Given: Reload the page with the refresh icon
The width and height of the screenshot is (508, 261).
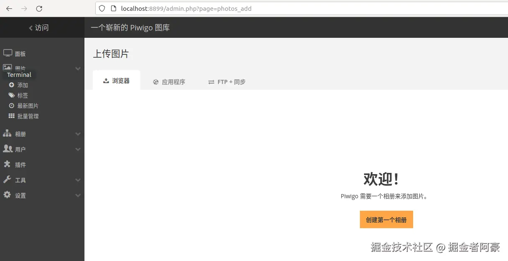Looking at the screenshot, I should tap(39, 8).
